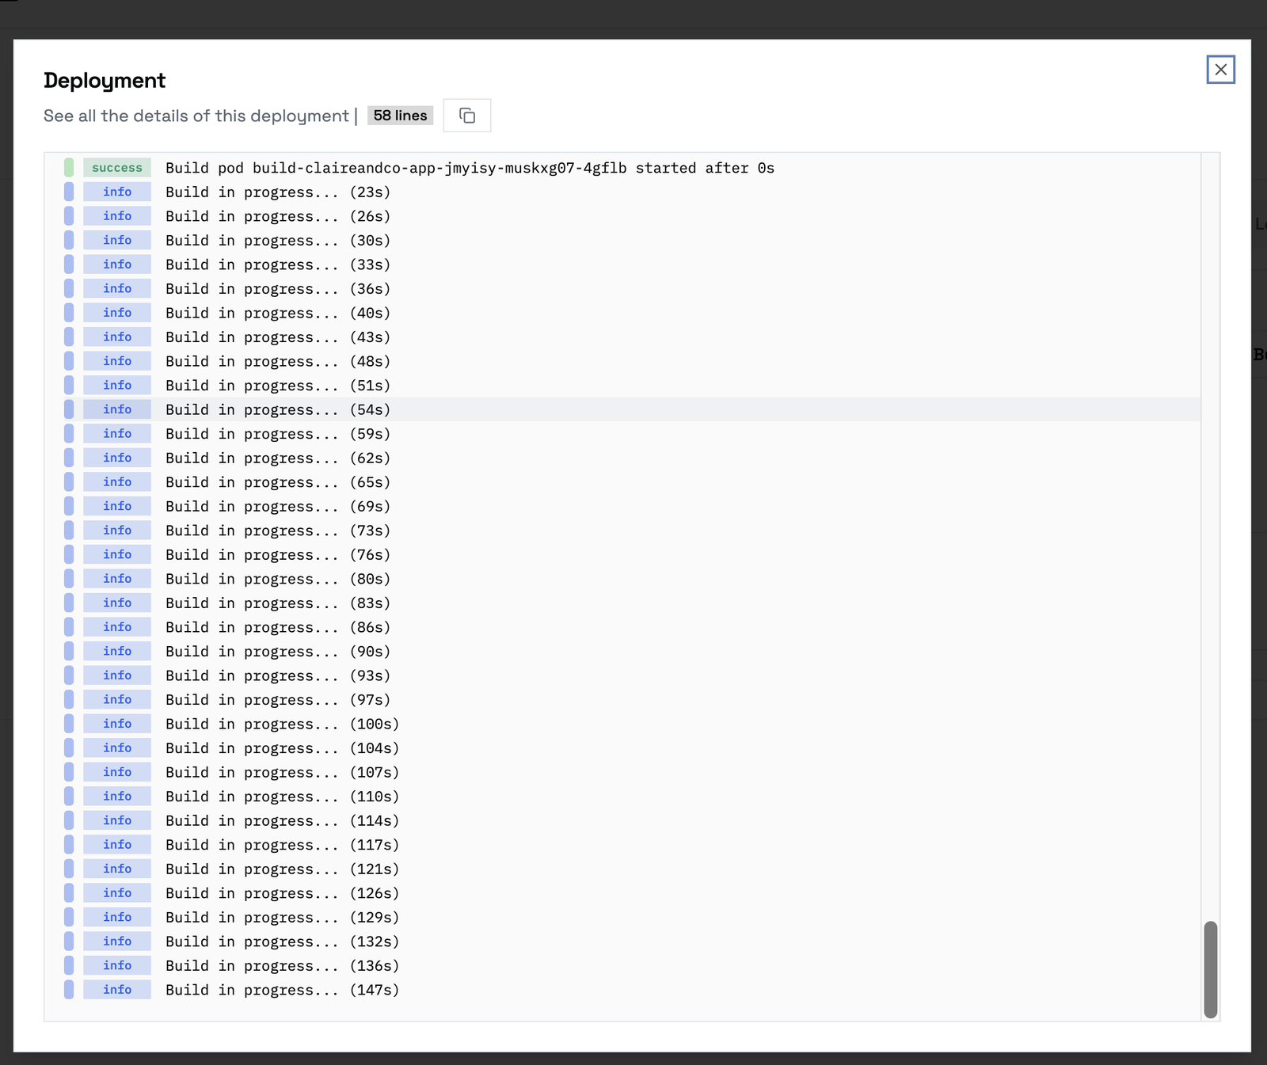1267x1065 pixels.
Task: Select log line Build in progress (59s)
Action: tap(622, 433)
